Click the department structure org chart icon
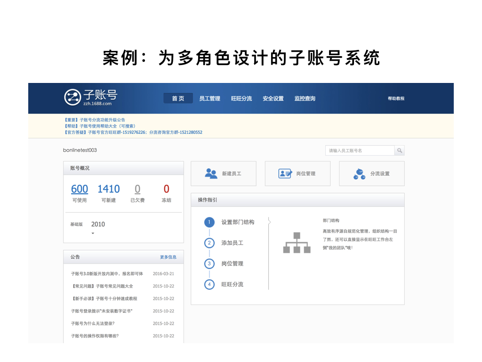Viewport: 482px width, 362px height. click(297, 242)
